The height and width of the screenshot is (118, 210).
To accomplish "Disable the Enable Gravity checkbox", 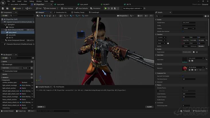I will (x=183, y=100).
